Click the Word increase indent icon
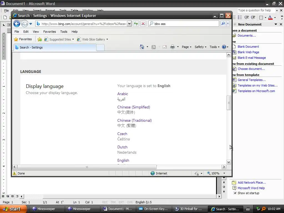The height and width of the screenshot is (213, 284). click(253, 17)
